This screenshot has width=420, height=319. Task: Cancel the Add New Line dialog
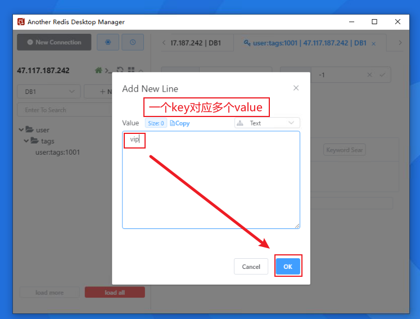[x=251, y=267]
